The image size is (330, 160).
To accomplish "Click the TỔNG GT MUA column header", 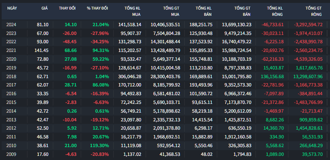I will click(x=171, y=11).
